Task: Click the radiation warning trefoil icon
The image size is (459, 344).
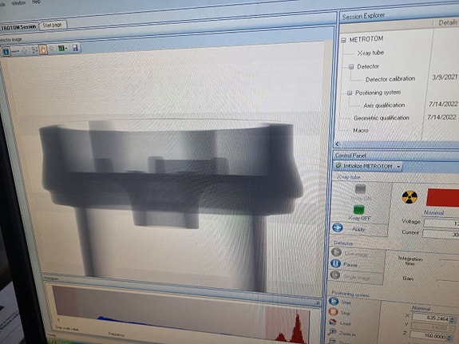Action: tap(410, 197)
